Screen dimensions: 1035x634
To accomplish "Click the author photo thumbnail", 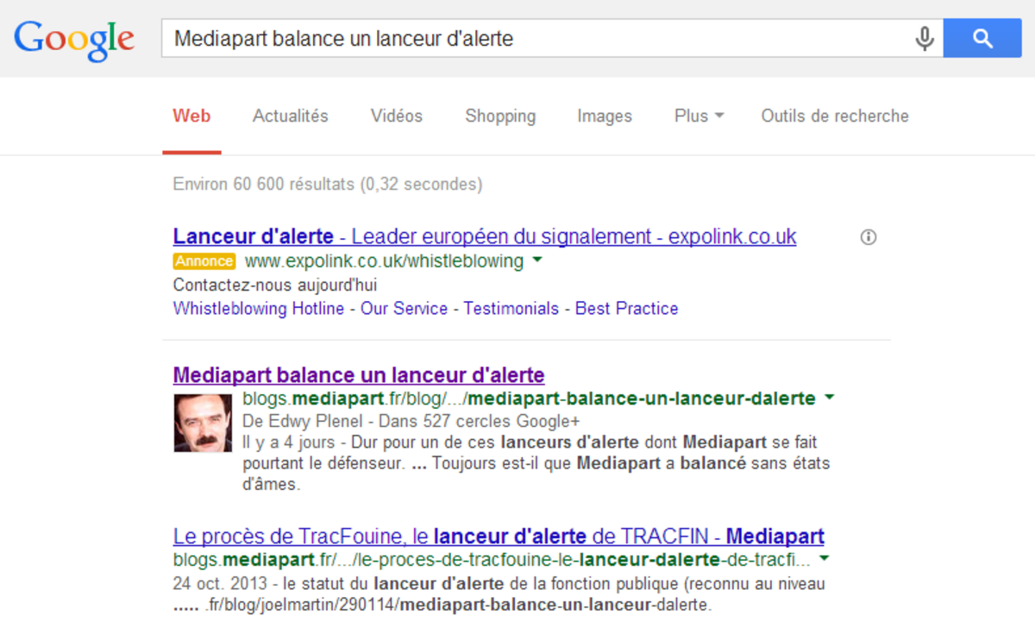I will 203,423.
